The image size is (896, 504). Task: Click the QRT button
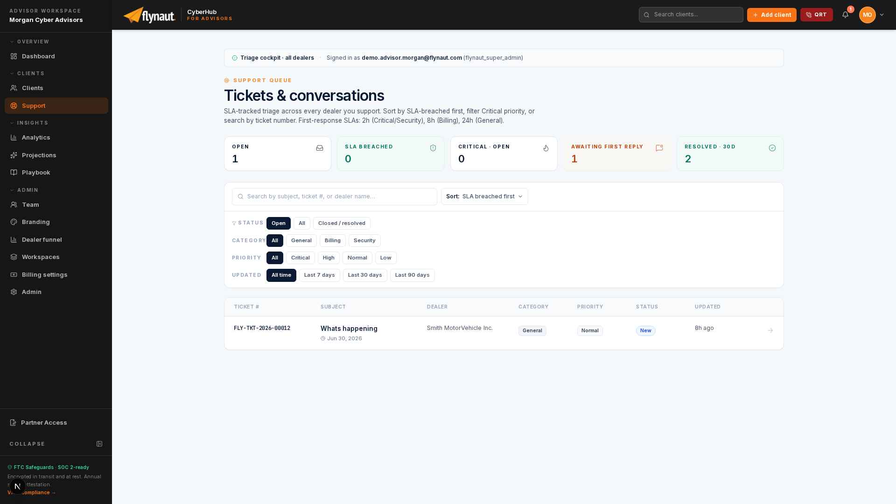coord(816,15)
